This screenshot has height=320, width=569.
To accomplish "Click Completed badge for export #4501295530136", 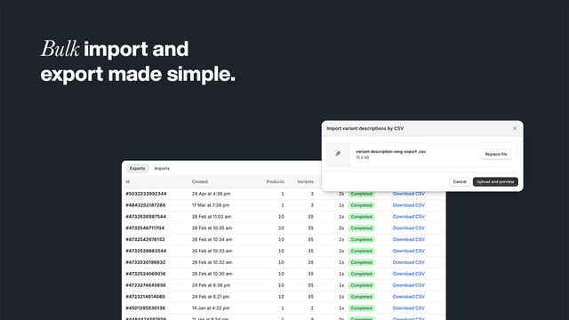I will coord(361,308).
